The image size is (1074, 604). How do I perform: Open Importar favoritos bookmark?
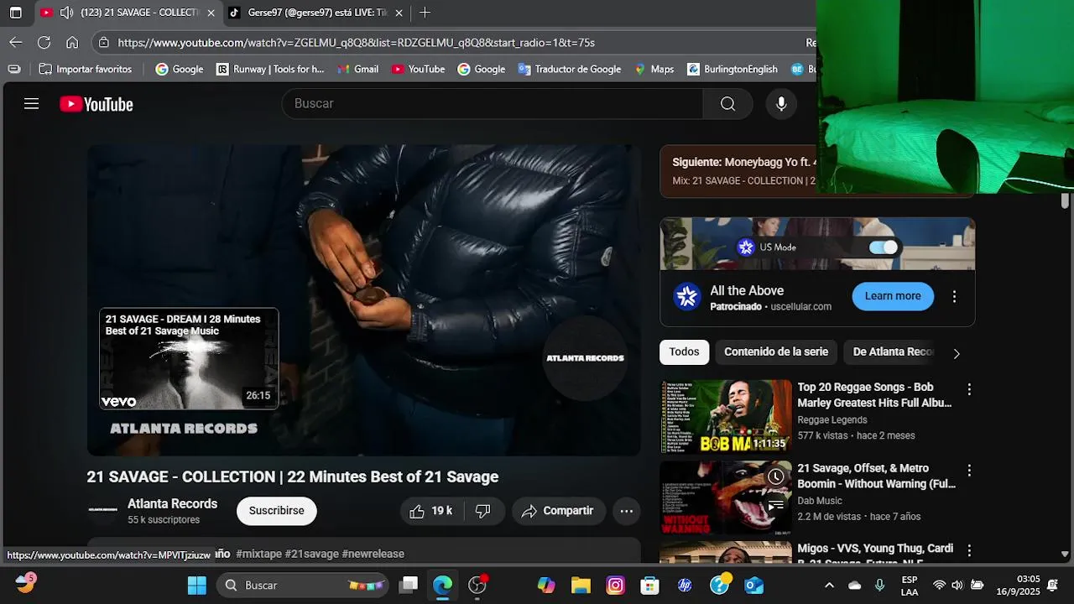coord(86,69)
